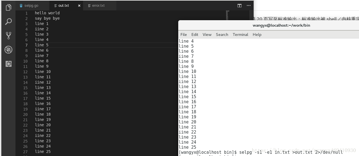Open the terminal Search menu
The height and width of the screenshot is (156, 359).
tap(222, 35)
